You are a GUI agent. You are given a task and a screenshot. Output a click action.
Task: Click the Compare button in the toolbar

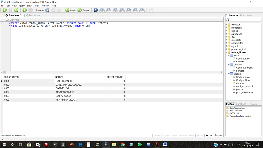(x=84, y=10)
